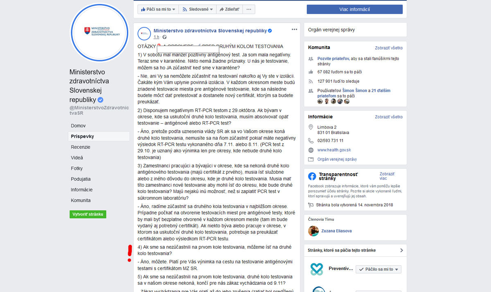Click the verified badge next to post author
The image size is (491, 292).
(x=270, y=31)
